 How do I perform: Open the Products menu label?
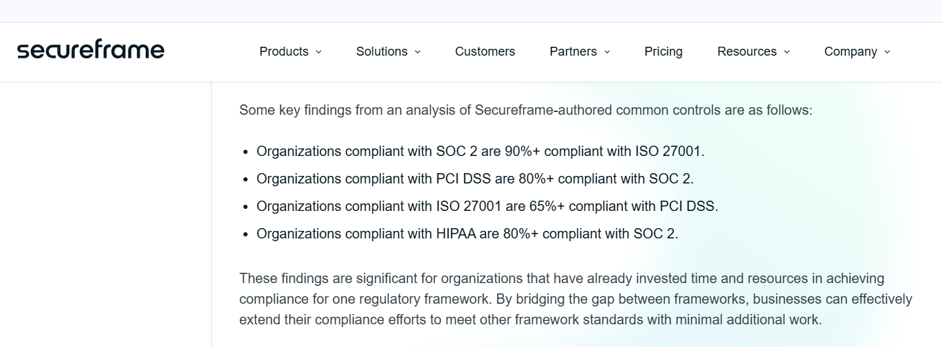[284, 52]
